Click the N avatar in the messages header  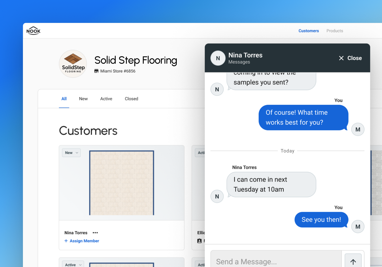218,58
